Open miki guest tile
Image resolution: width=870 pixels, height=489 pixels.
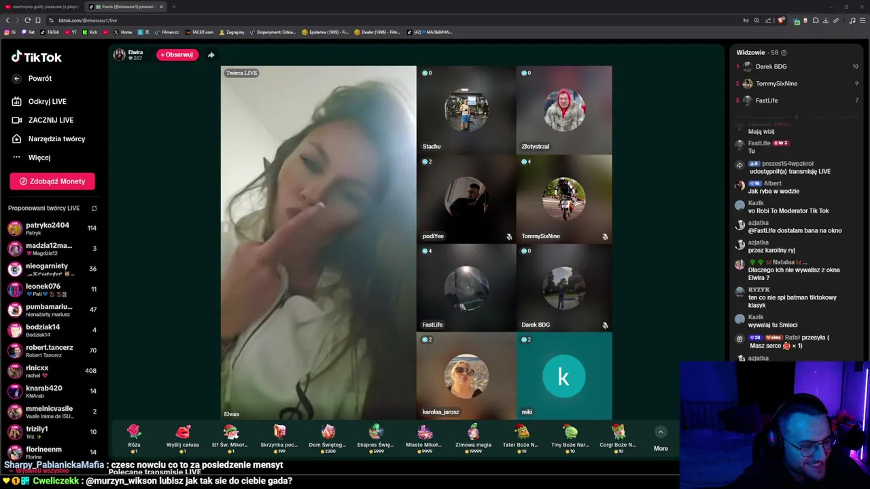(x=564, y=376)
